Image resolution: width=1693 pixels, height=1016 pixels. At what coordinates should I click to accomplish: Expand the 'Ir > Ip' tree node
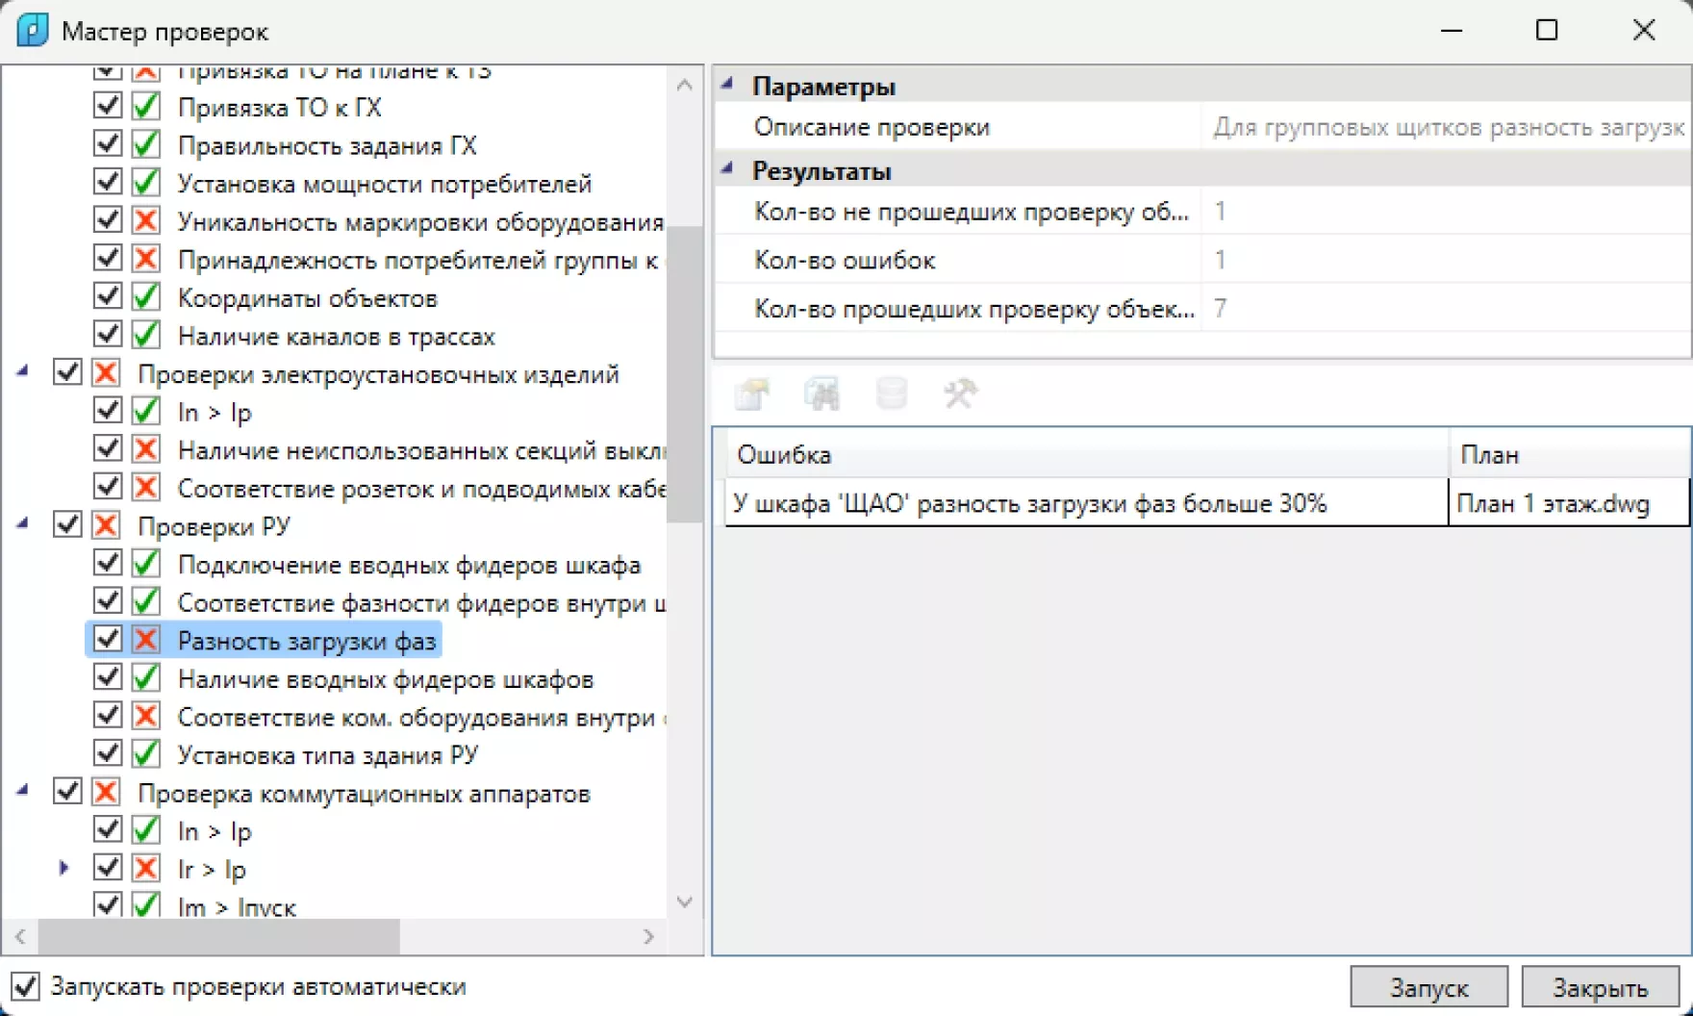point(63,868)
